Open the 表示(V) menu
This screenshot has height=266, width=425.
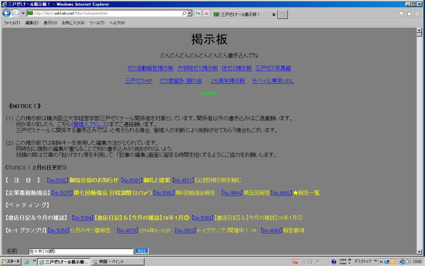pos(50,23)
